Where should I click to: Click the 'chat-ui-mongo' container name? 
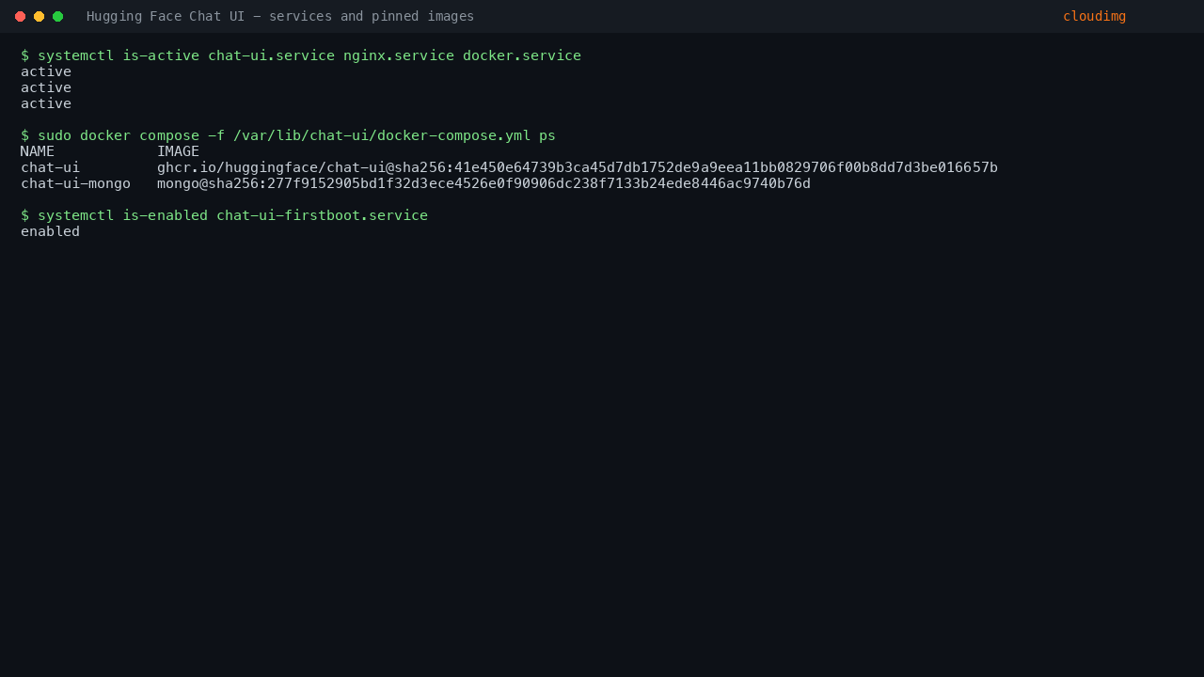(x=75, y=183)
